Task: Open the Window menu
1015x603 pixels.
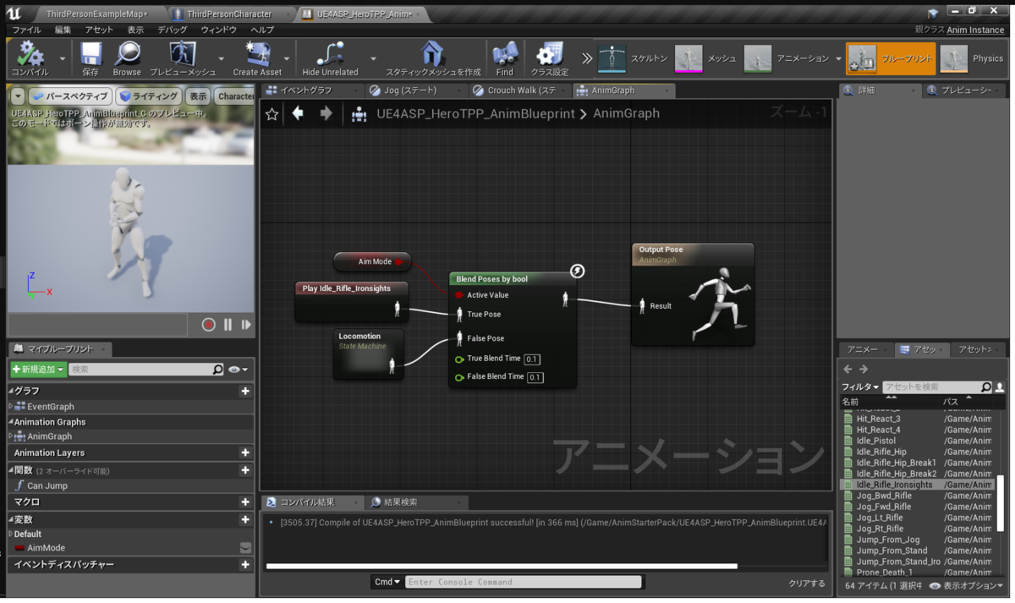Action: click(218, 30)
